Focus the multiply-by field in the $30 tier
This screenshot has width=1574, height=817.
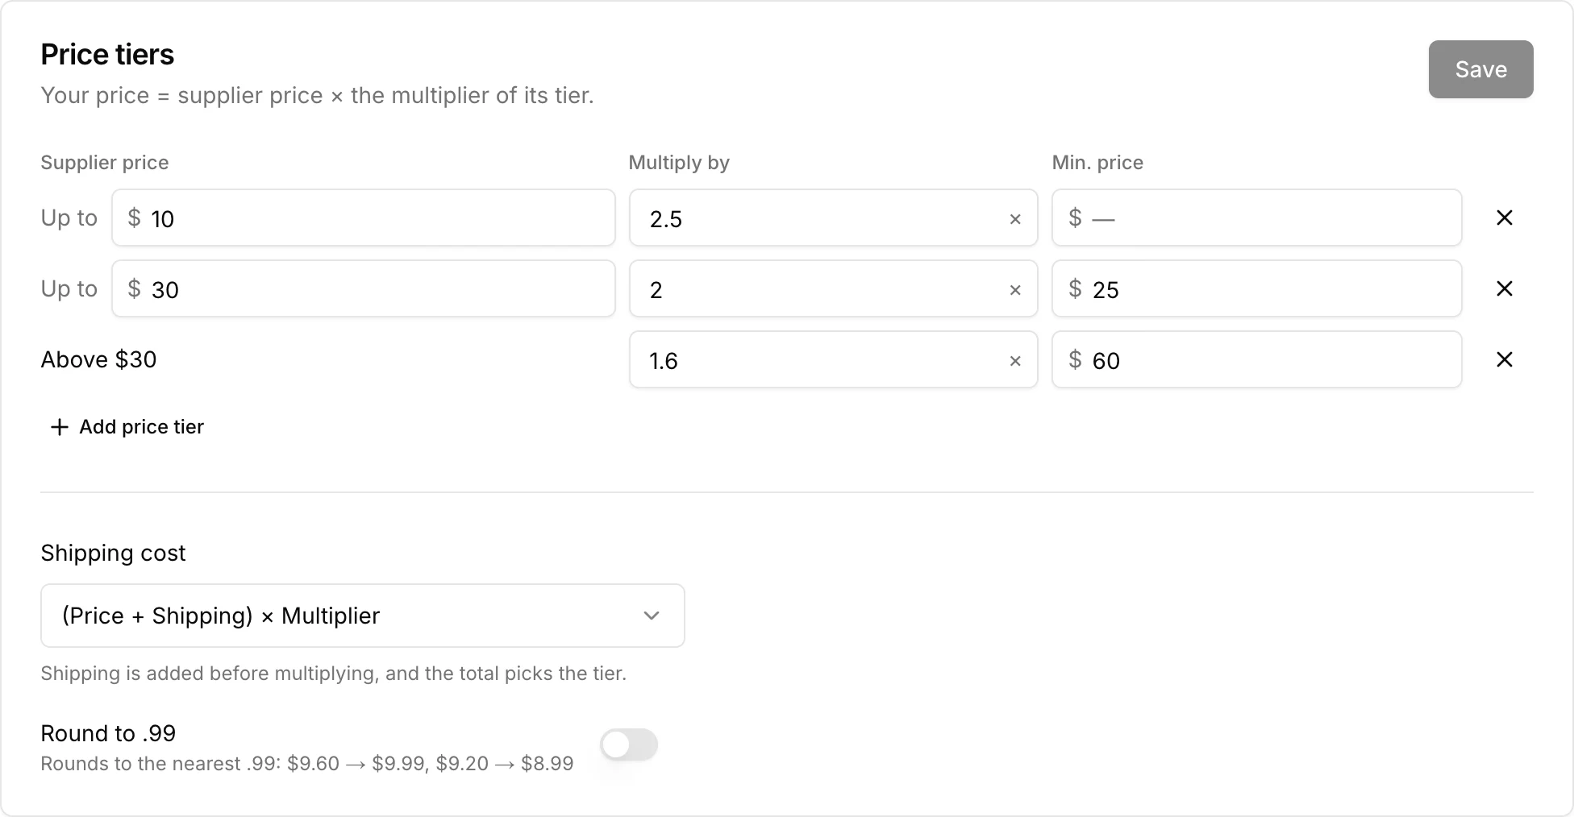click(x=833, y=288)
